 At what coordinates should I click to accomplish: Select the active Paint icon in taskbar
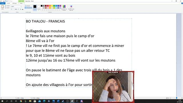point(72,101)
